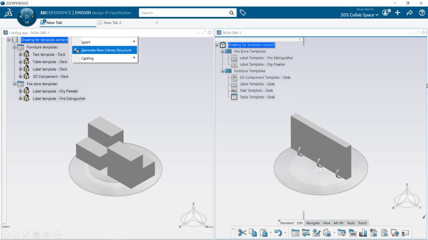The image size is (428, 240).
Task: Click the Paste clipboard icon
Action: click(263, 233)
